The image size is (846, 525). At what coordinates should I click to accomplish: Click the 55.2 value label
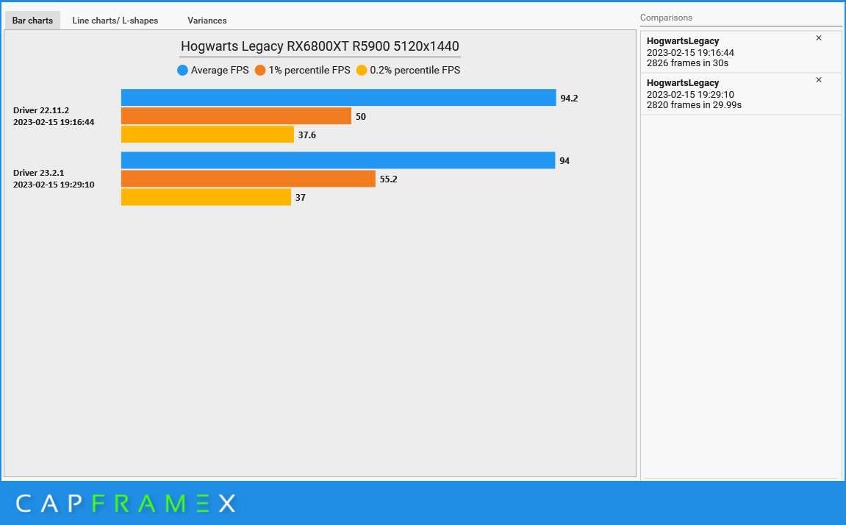389,179
